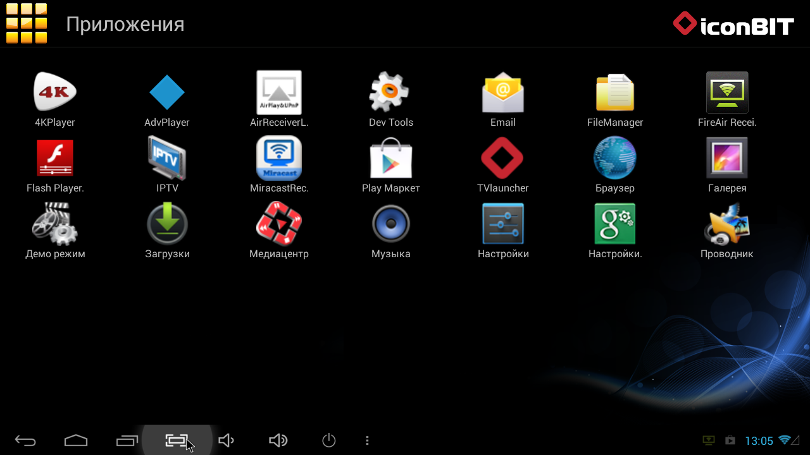The width and height of the screenshot is (810, 455).
Task: Open the Галерея gallery app
Action: click(727, 158)
